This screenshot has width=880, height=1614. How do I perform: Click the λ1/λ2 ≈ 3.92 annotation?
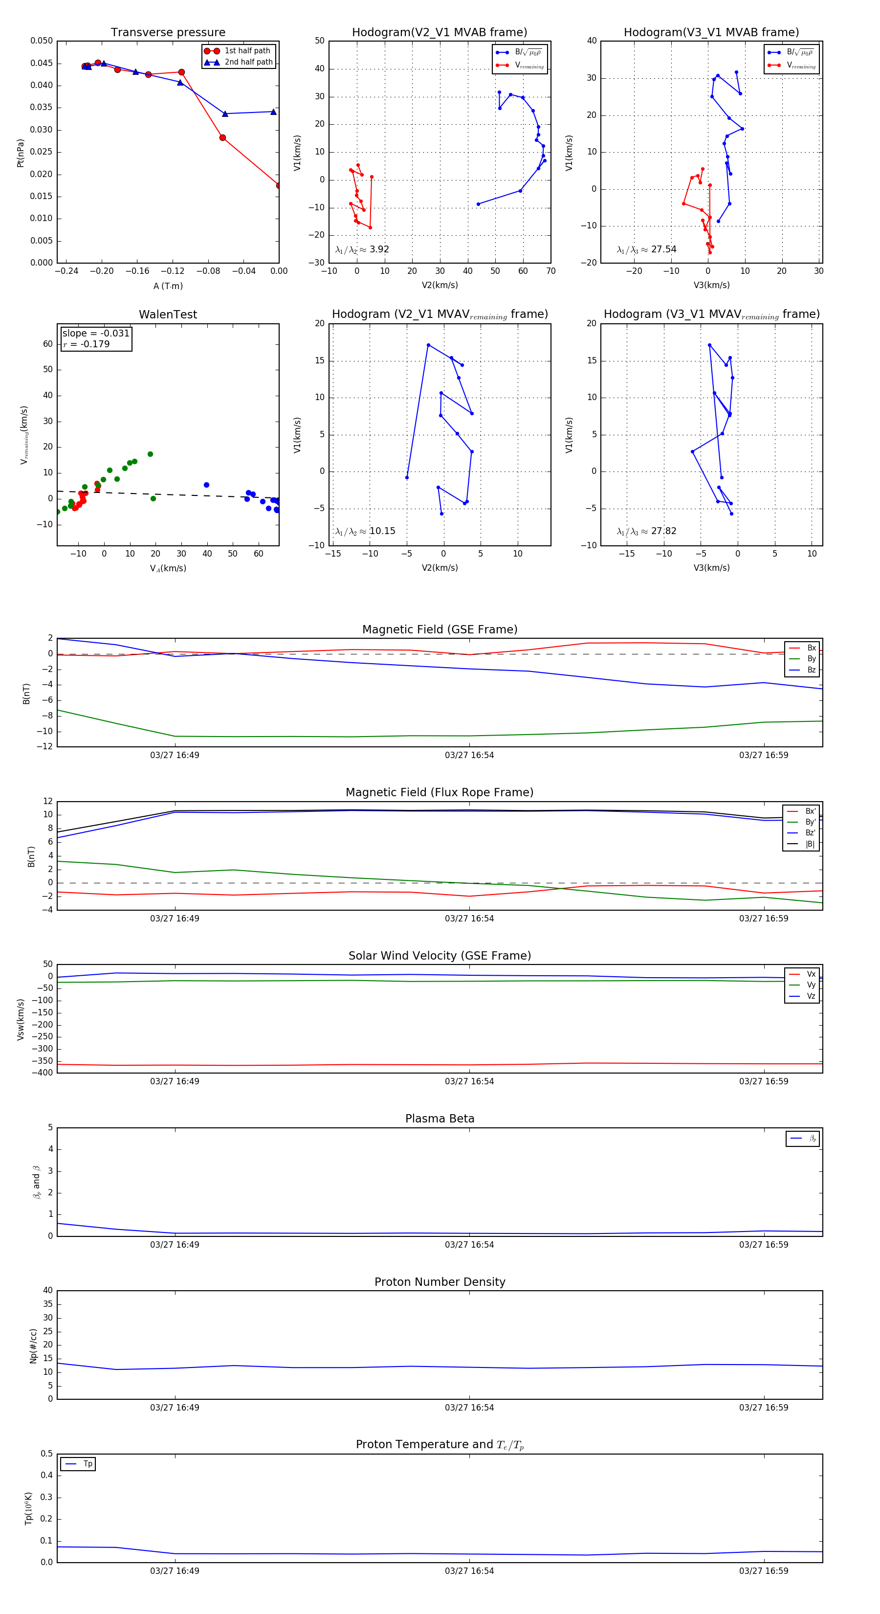pos(362,249)
